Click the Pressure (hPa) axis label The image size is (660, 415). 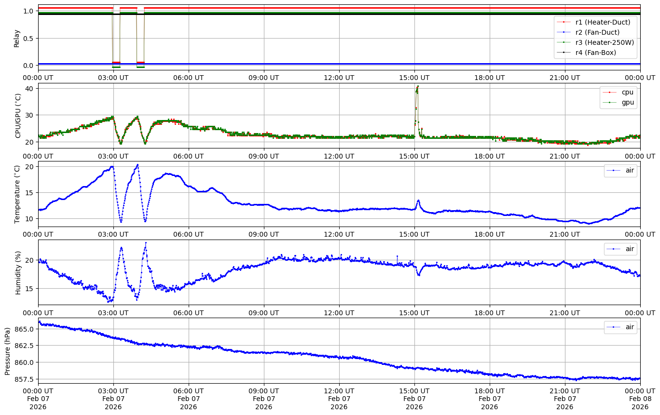tap(7, 351)
